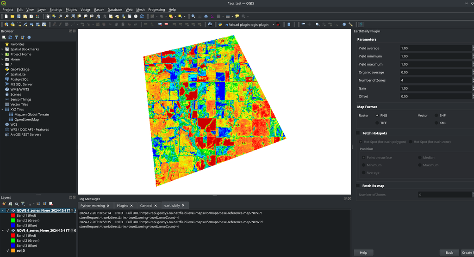Select the PNG raster format radio
Screen dimensions: 474x257
tap(377, 116)
